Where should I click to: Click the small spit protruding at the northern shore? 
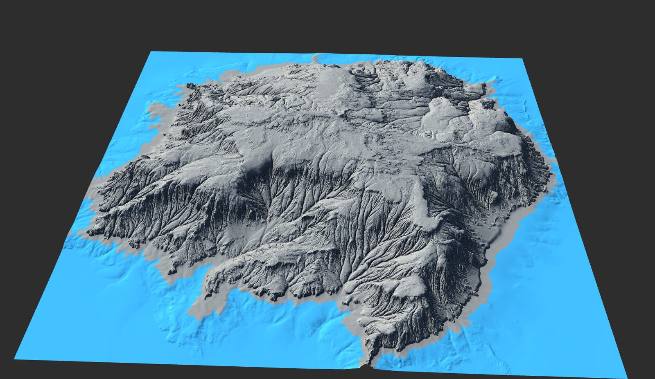316,58
